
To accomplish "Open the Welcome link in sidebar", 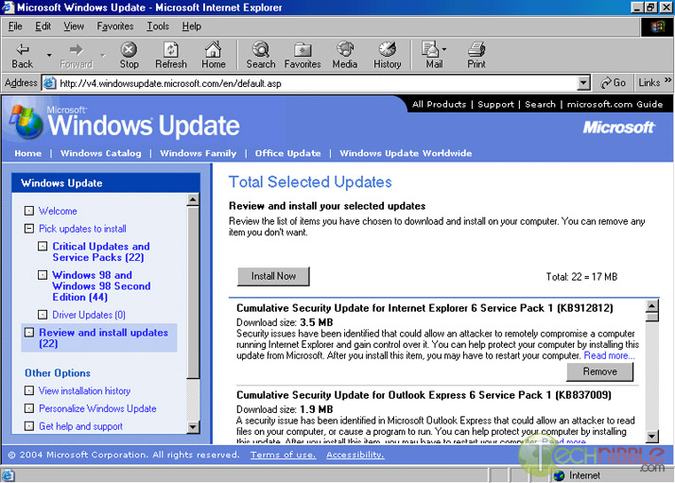I will [58, 211].
